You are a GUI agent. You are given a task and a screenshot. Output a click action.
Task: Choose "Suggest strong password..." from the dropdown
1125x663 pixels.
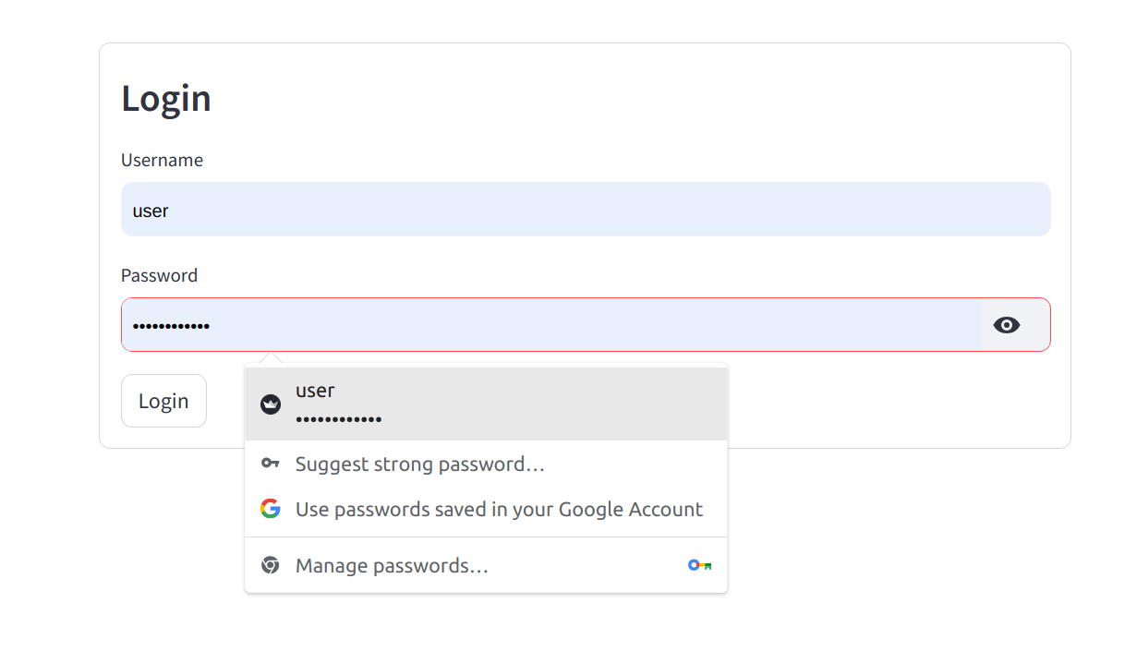coord(419,464)
